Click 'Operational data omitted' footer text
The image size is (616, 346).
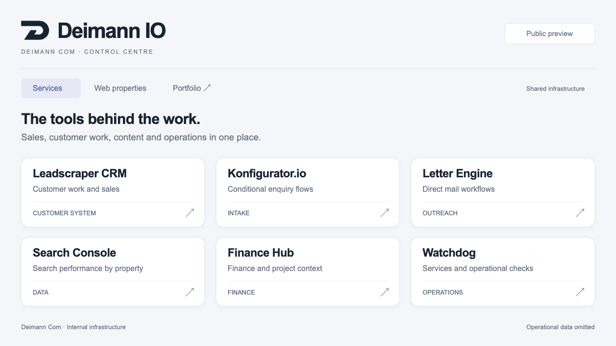point(561,327)
